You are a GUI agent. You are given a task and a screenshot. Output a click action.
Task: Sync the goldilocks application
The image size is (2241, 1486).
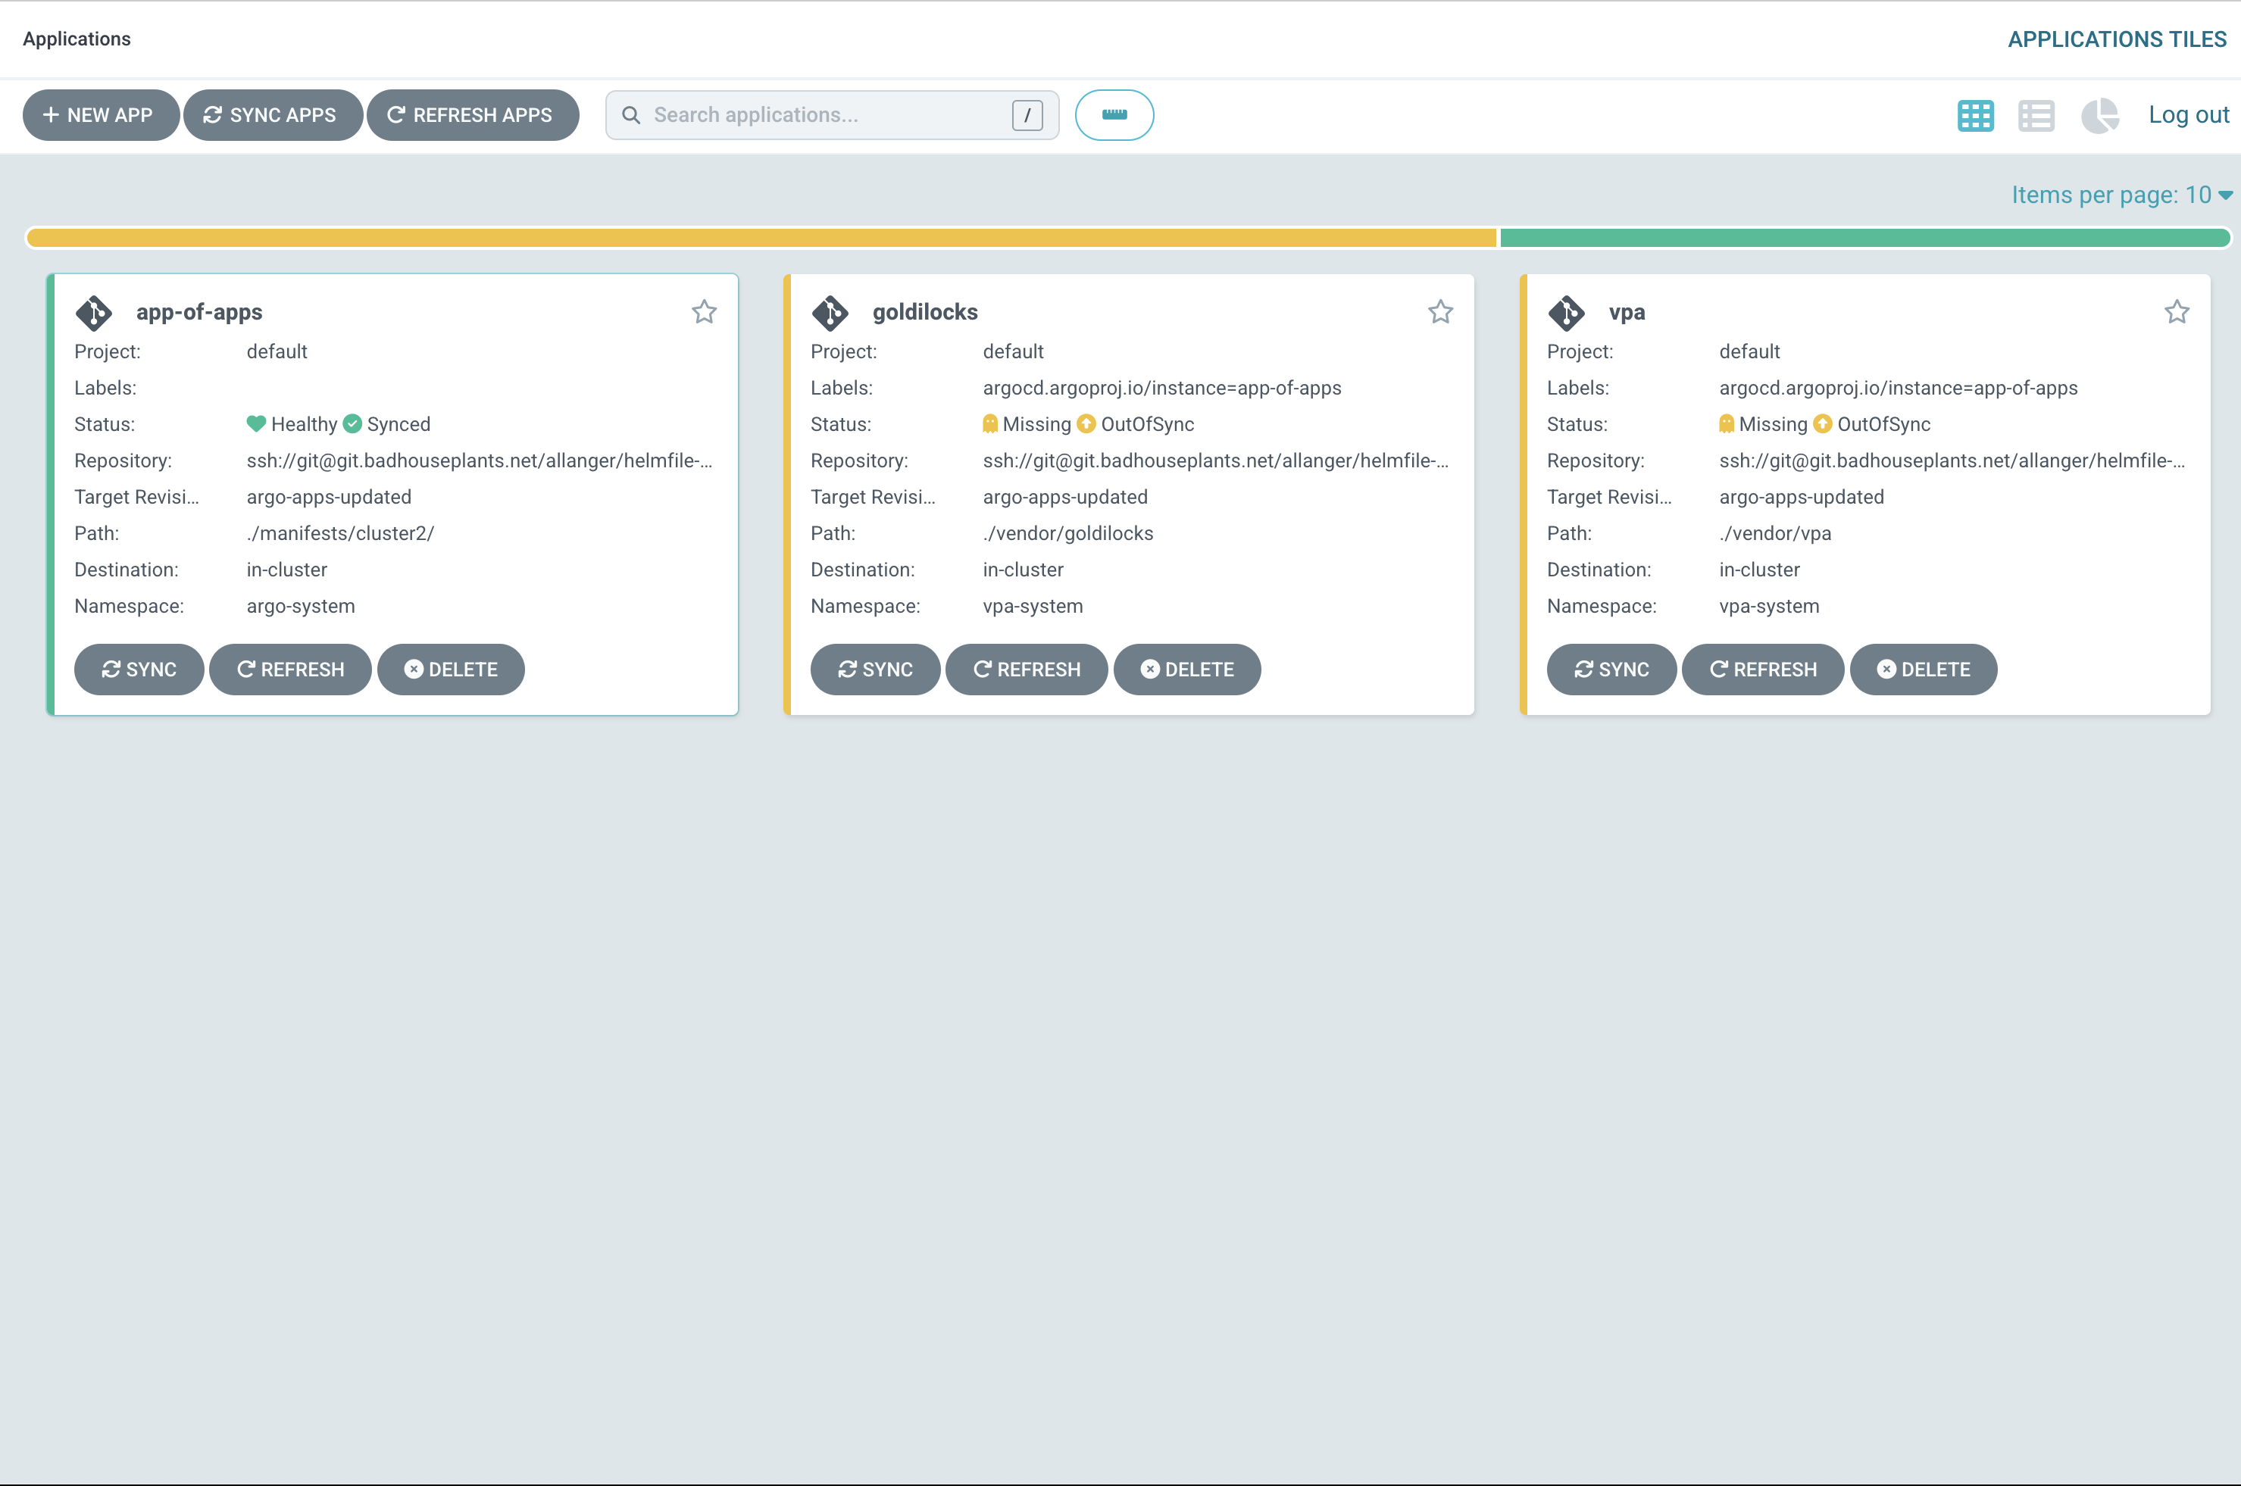pos(876,670)
